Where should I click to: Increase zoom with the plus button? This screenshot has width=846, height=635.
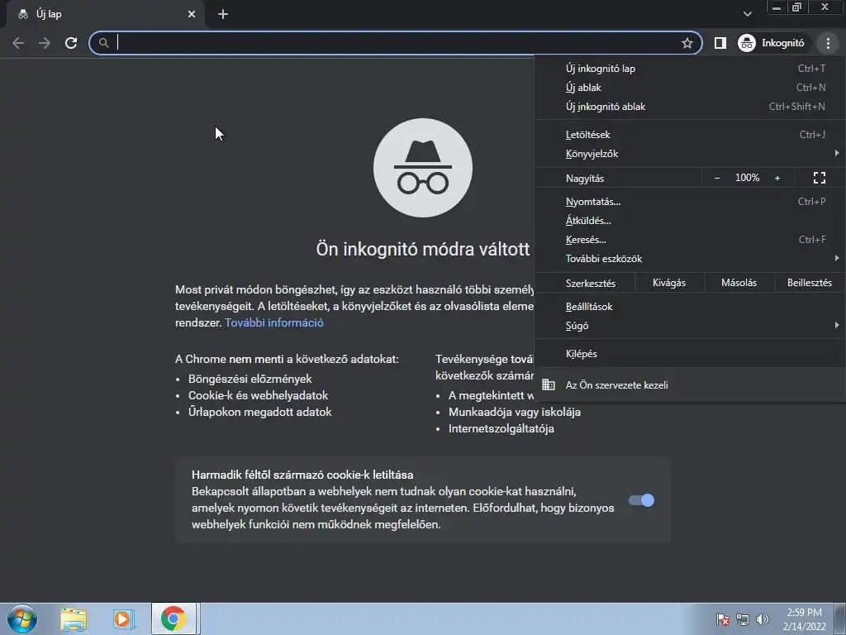(x=777, y=178)
